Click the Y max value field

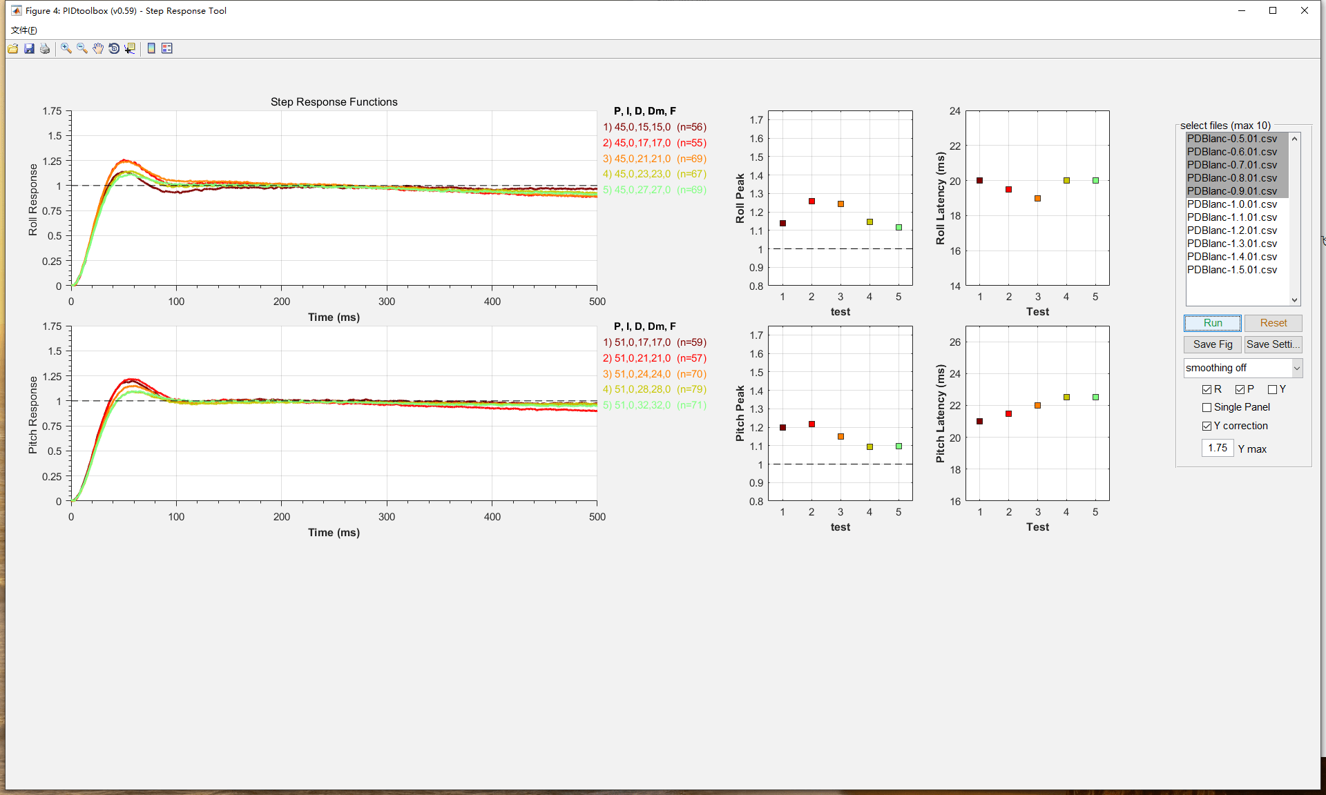click(x=1218, y=448)
